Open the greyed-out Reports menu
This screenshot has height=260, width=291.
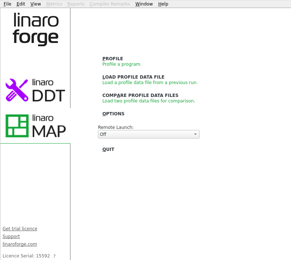76,4
